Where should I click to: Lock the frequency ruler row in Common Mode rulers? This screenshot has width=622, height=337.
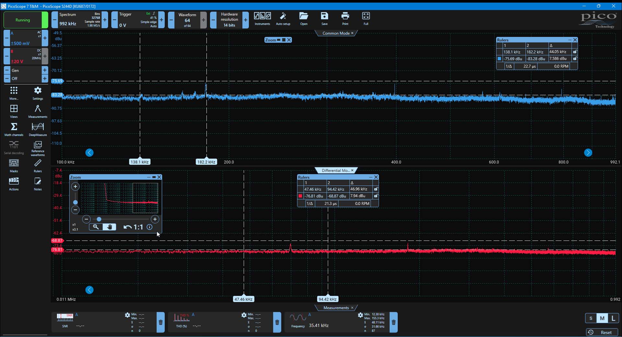(575, 52)
